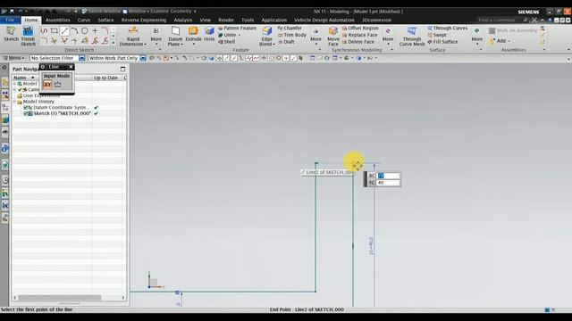Click the Replace Face button
The width and height of the screenshot is (572, 321).
359,35
